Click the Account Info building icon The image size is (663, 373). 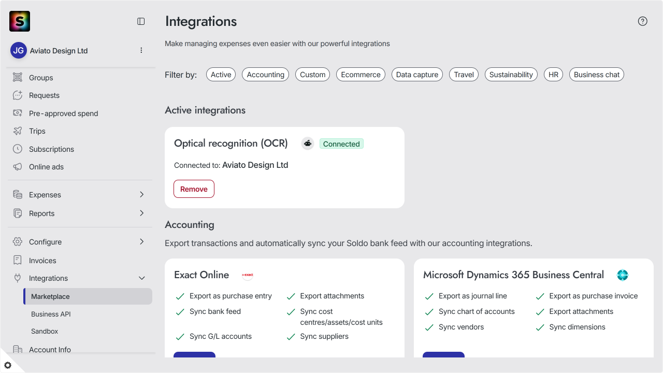pyautogui.click(x=18, y=350)
